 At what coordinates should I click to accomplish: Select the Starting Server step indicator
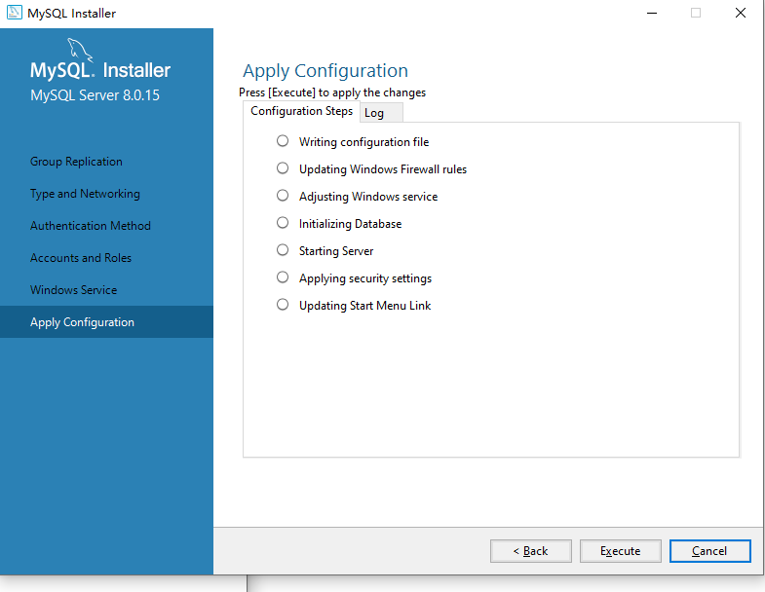click(x=283, y=250)
